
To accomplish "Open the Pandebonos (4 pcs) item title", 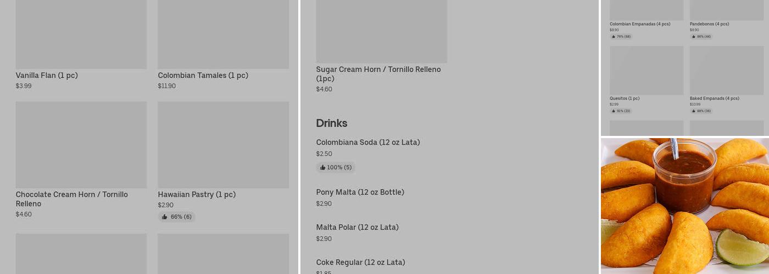I will 709,24.
